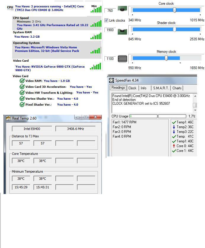Click the Memory clock value field showing 1100

[x=110, y=59]
